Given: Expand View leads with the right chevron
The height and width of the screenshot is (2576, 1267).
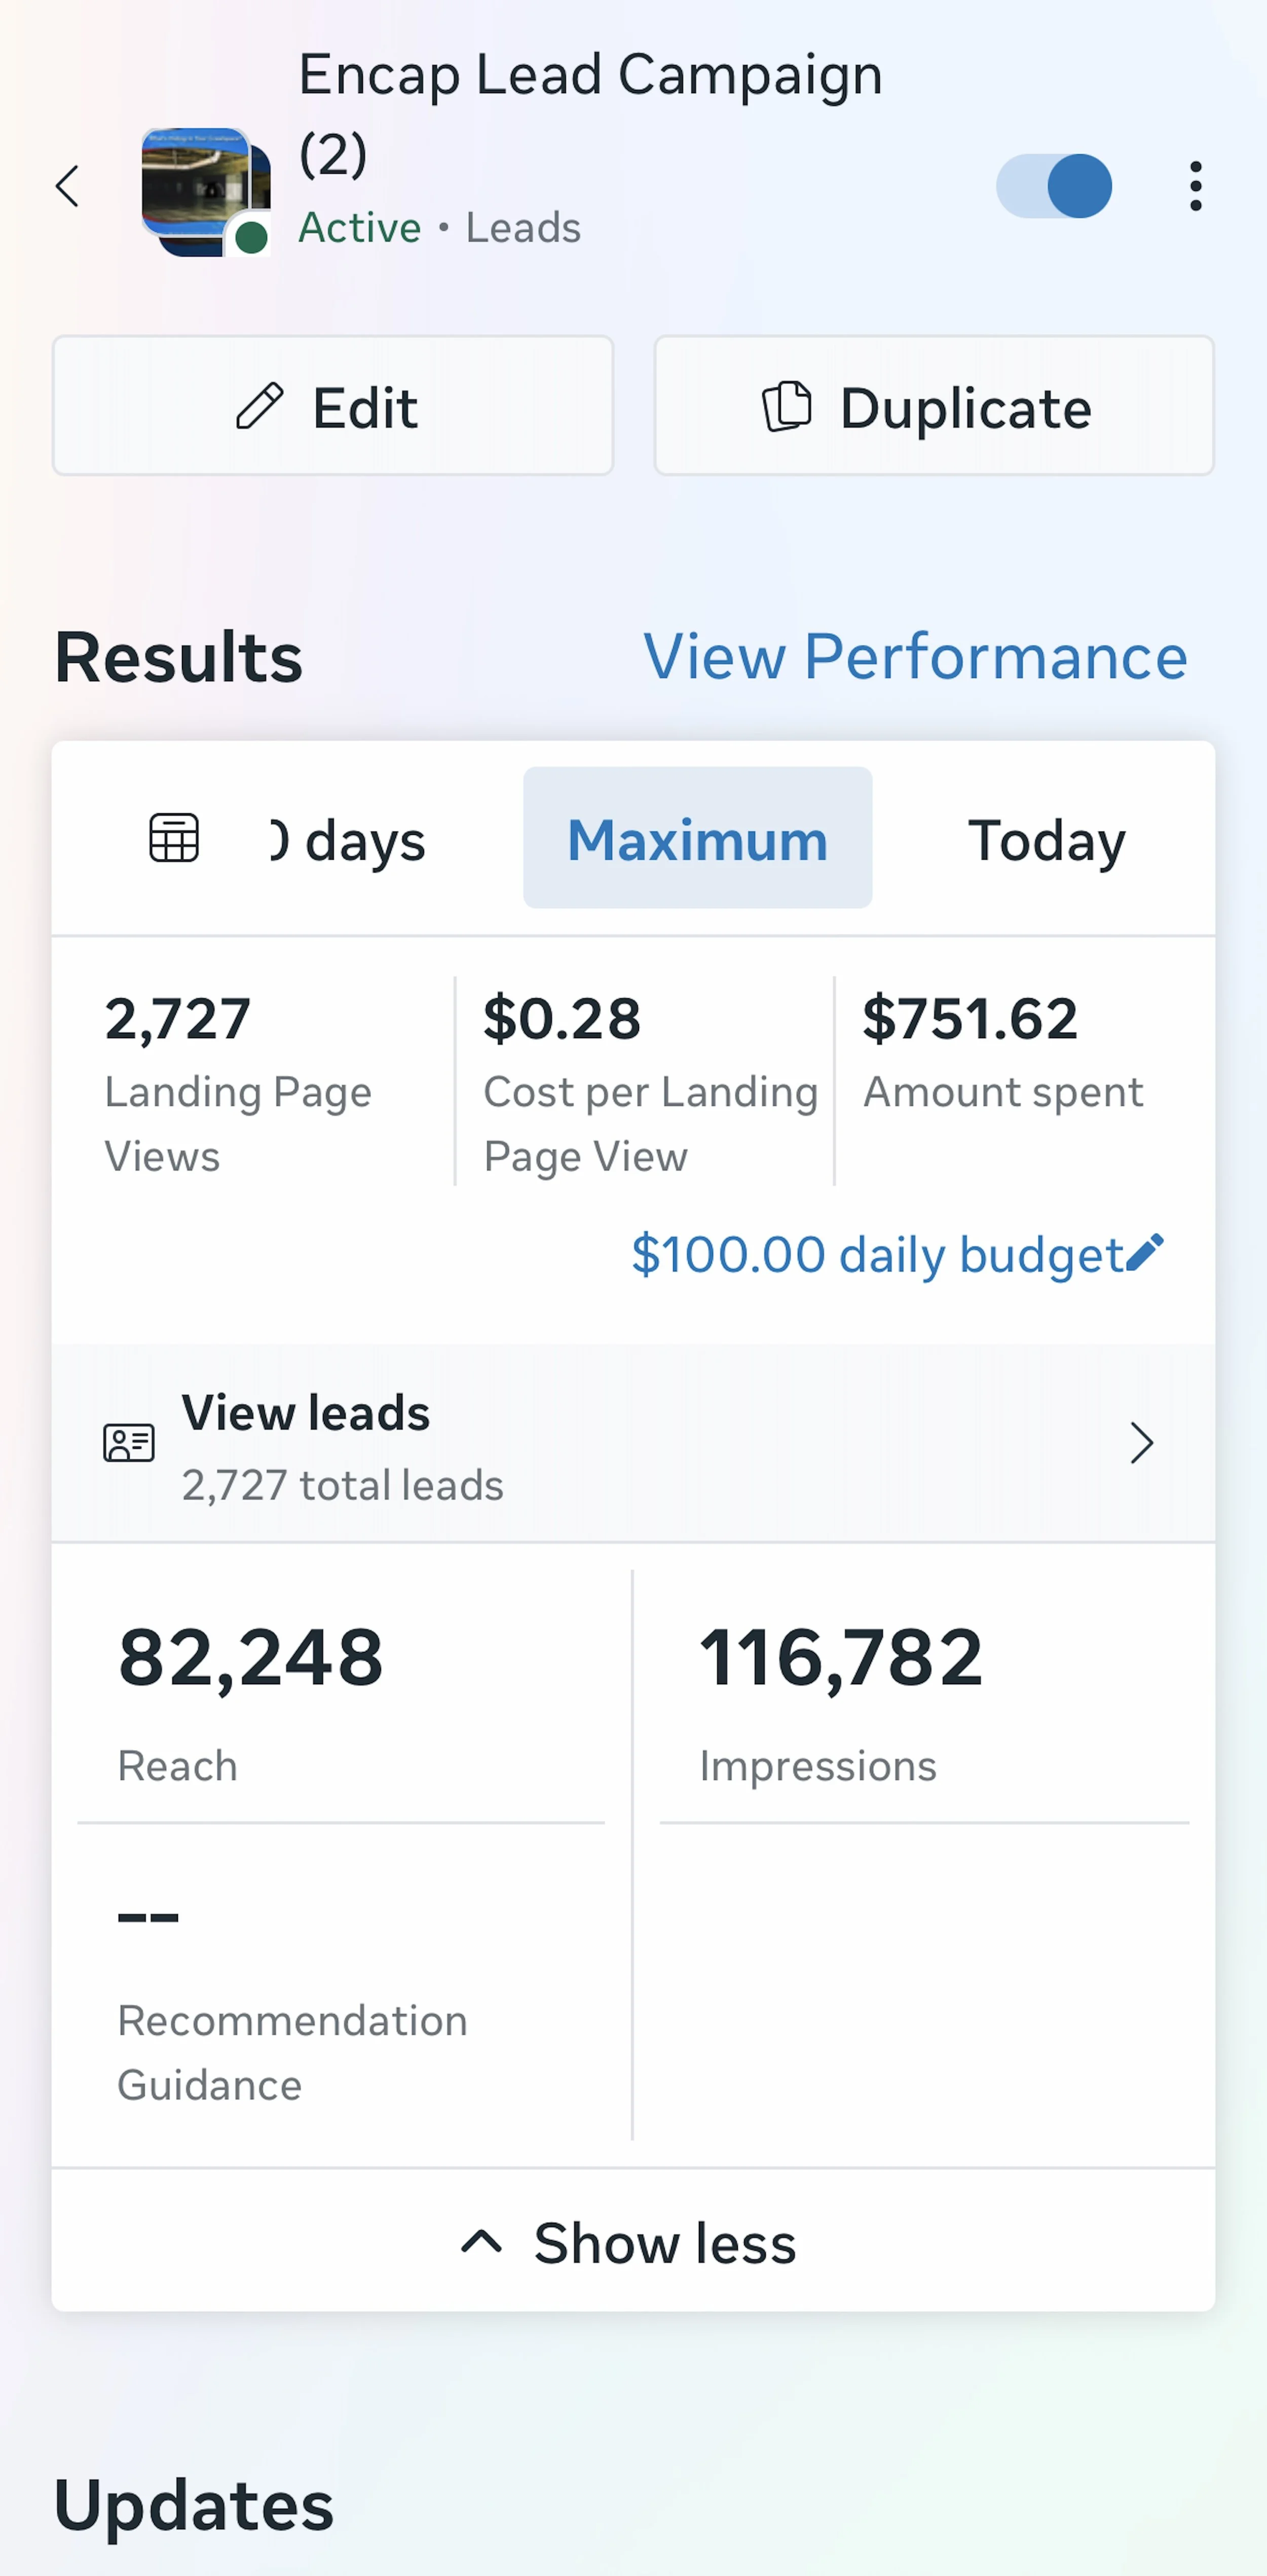Looking at the screenshot, I should 1142,1443.
